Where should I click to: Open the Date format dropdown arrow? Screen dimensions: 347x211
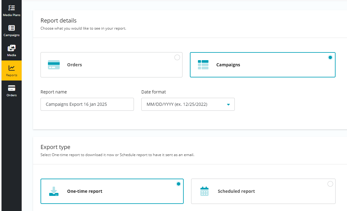click(x=228, y=105)
